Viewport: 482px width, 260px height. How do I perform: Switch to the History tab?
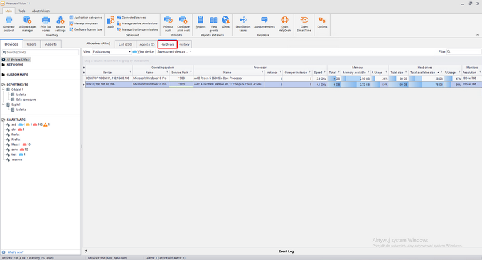184,44
